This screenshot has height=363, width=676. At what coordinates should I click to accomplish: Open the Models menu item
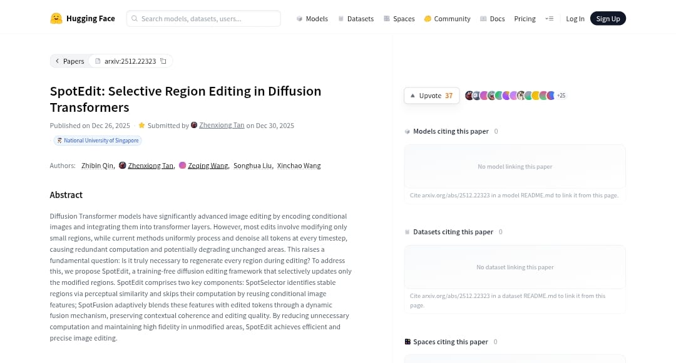click(312, 19)
